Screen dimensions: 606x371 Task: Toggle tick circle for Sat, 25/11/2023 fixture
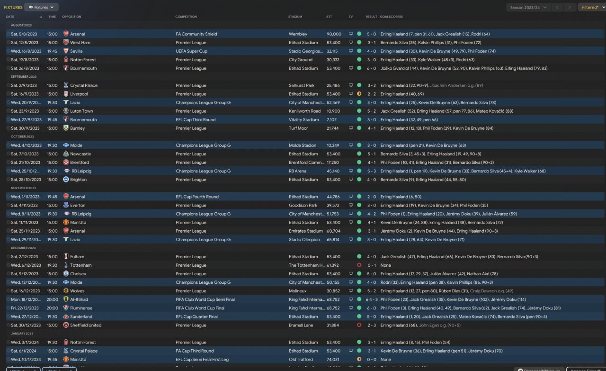9,231
